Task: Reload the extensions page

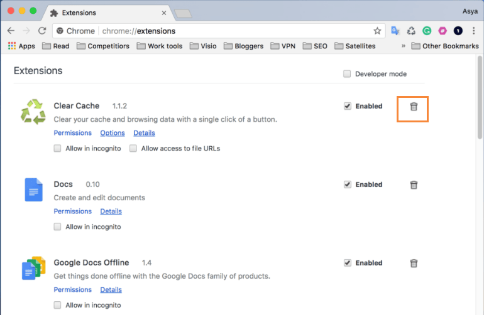Action: point(42,31)
